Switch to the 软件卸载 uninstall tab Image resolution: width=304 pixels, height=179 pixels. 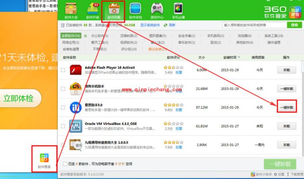tap(114, 11)
